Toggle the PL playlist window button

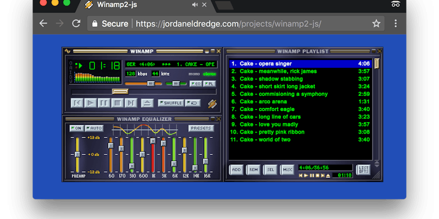coord(210,84)
